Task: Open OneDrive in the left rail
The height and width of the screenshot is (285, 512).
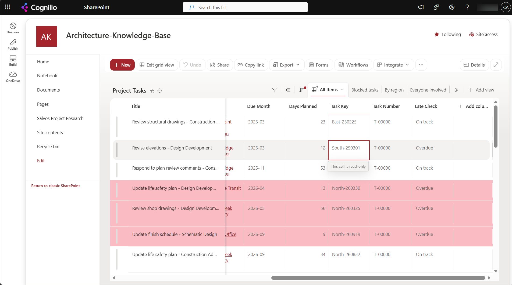Action: (13, 77)
